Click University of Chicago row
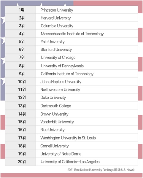This screenshot has width=143, height=178. click(71, 58)
